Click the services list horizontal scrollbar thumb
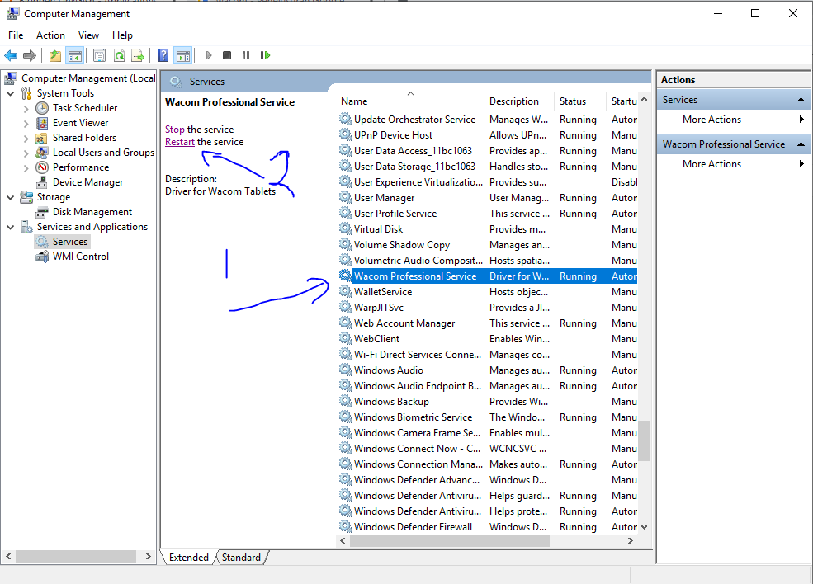813x584 pixels. click(x=450, y=541)
